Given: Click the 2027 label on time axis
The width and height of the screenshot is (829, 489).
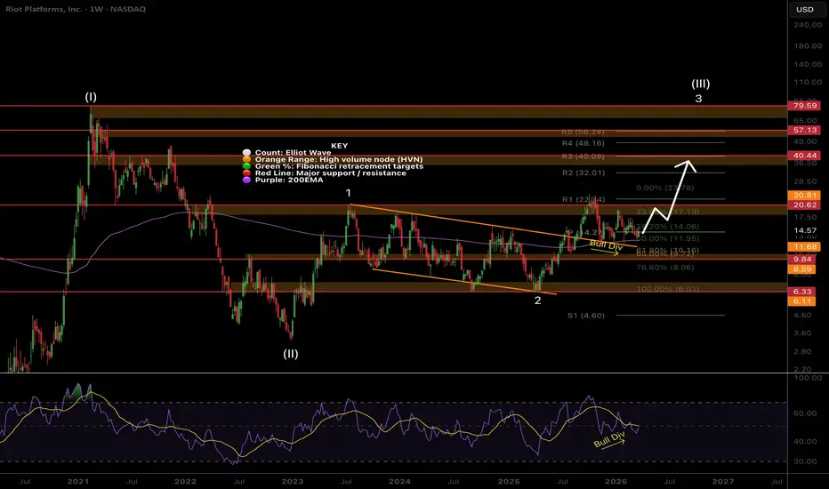Looking at the screenshot, I should tap(723, 482).
